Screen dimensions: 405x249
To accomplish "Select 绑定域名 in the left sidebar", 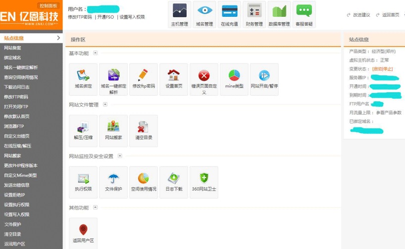I will [13, 57].
